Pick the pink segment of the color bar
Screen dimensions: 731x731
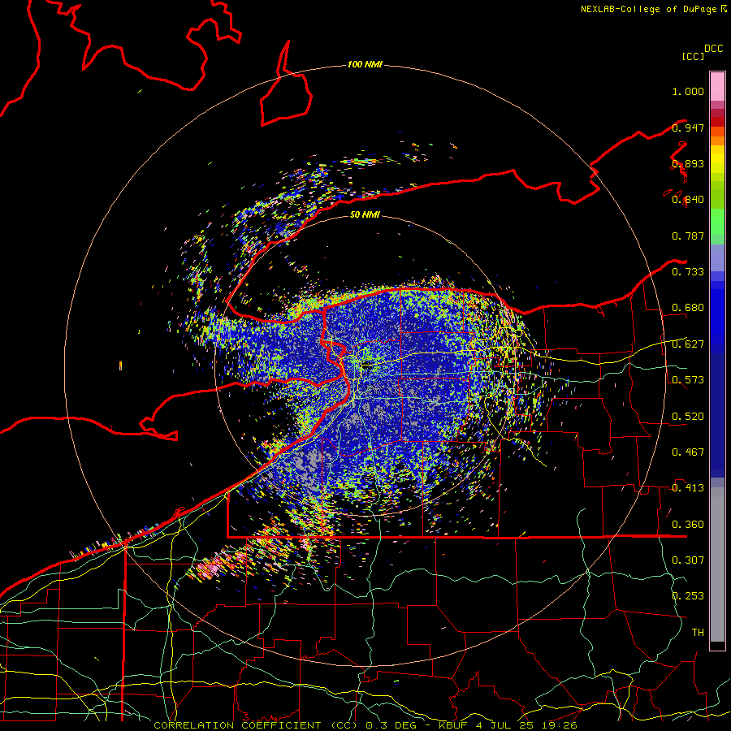click(717, 87)
